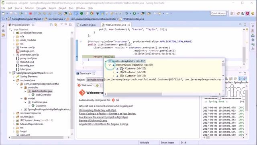Open link Live Preview for a Java EE project
The width and height of the screenshot is (257, 145).
[104, 117]
